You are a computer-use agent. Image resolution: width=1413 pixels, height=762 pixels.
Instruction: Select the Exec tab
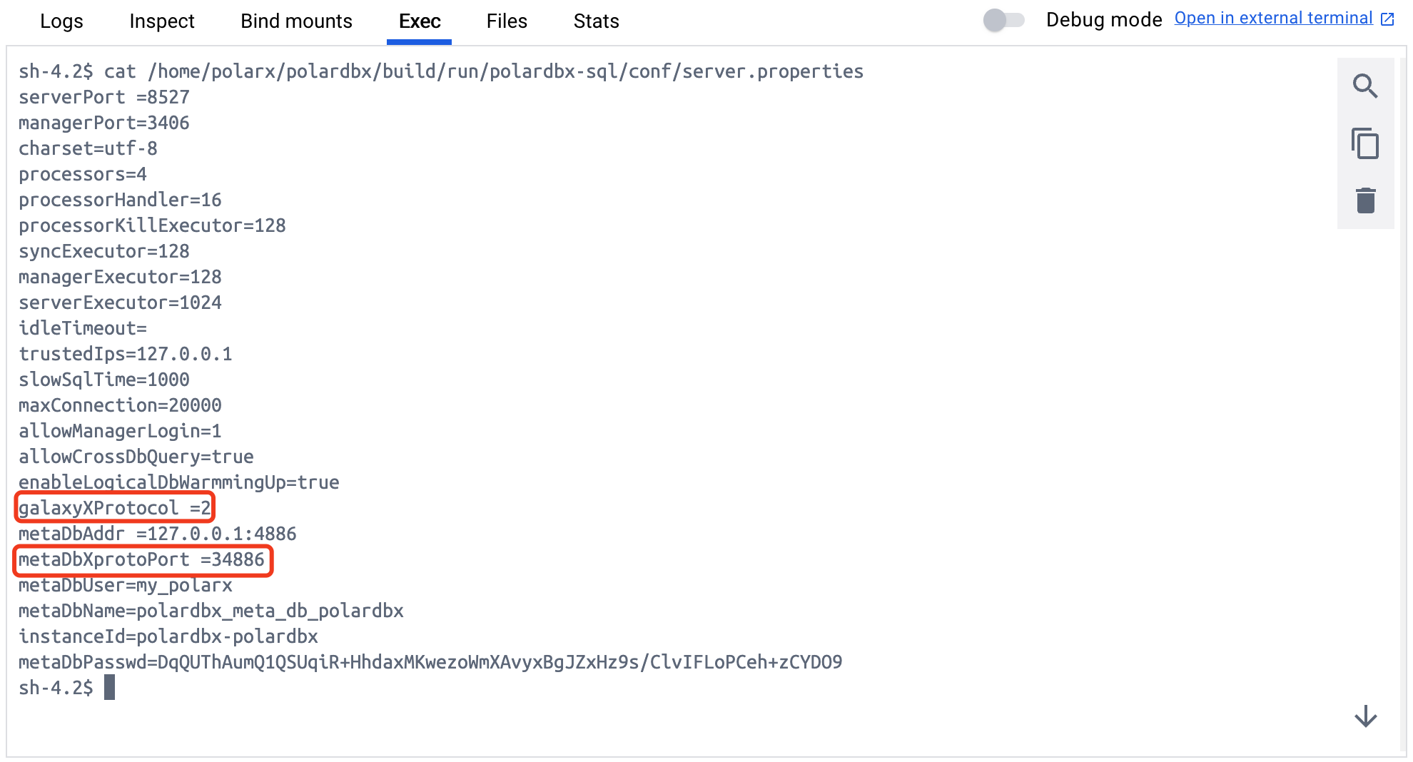pyautogui.click(x=420, y=21)
